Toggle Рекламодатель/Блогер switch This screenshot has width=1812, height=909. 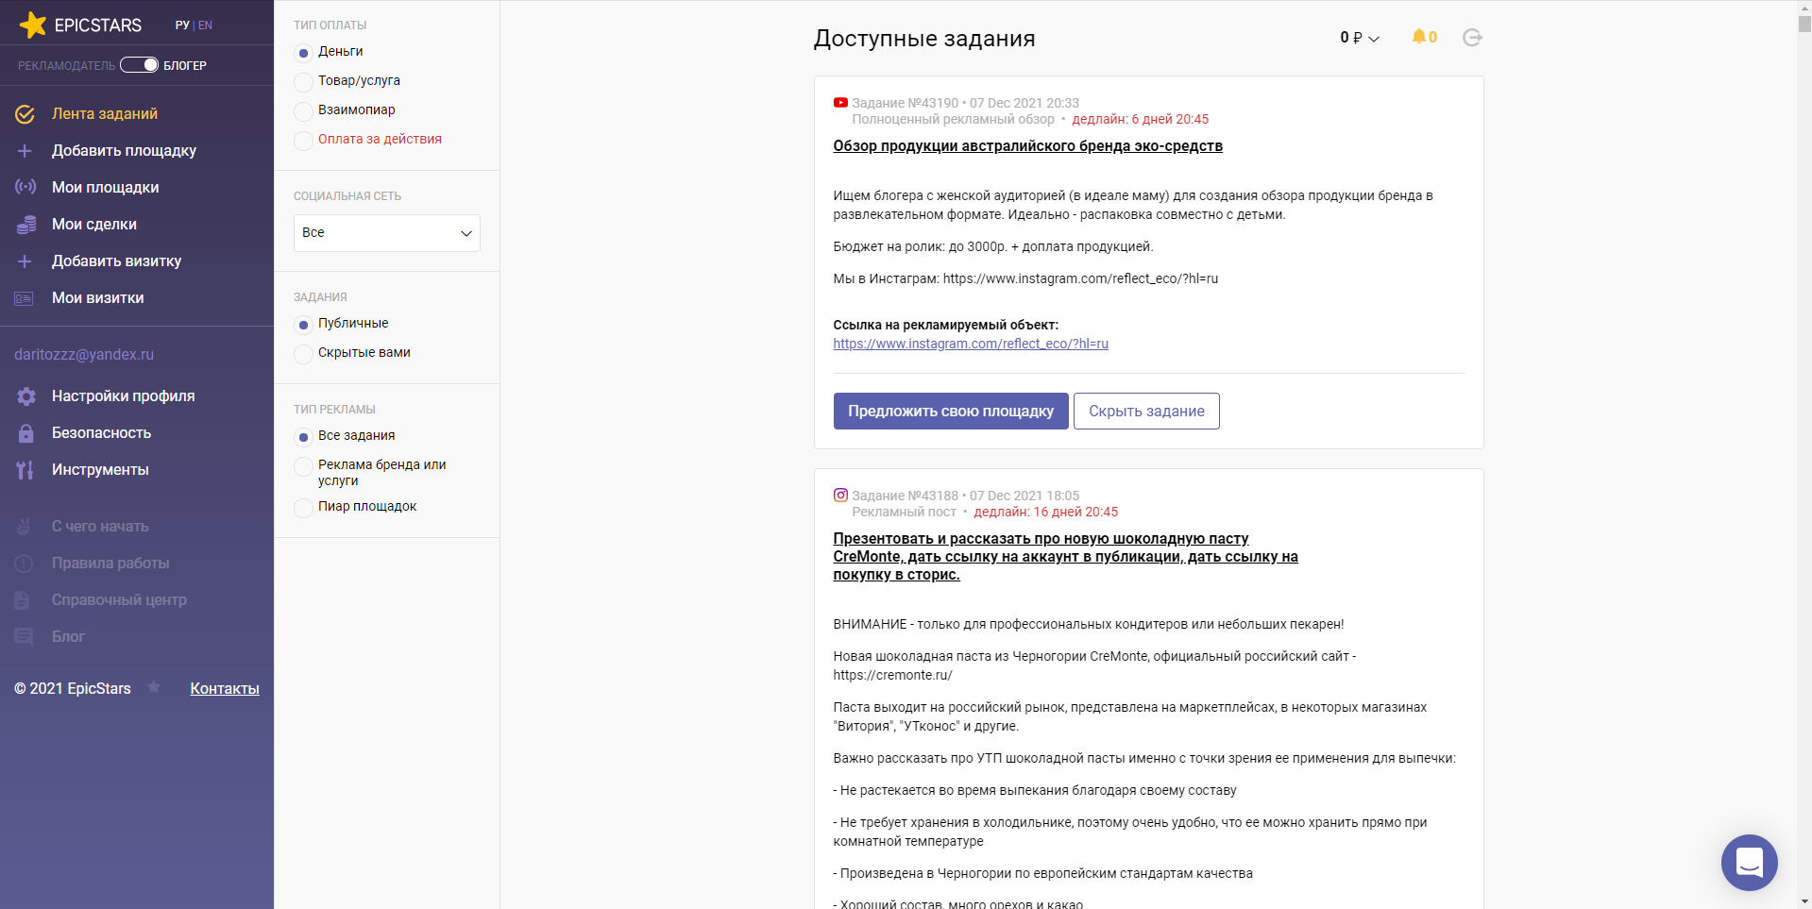tap(139, 65)
